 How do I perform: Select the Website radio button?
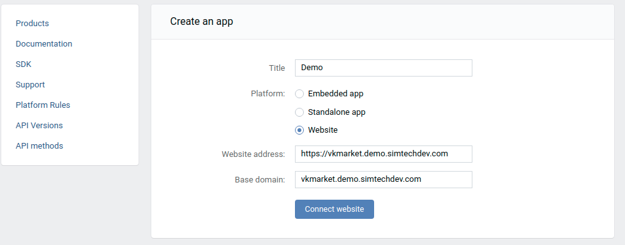(x=299, y=130)
